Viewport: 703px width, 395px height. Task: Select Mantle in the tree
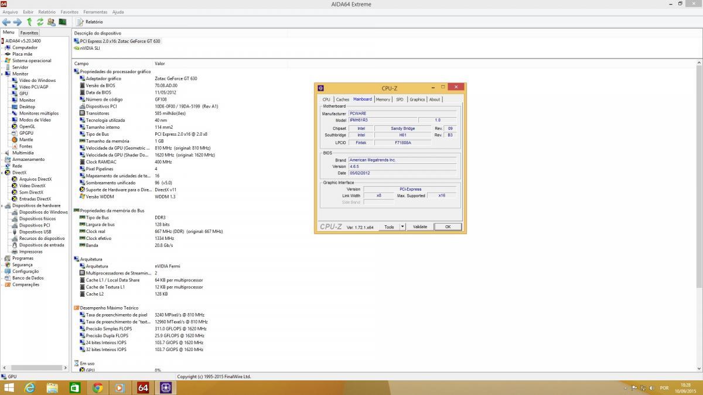26,140
